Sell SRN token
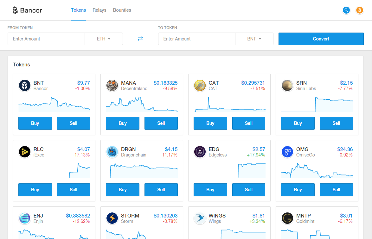This screenshot has height=239, width=372. click(336, 123)
